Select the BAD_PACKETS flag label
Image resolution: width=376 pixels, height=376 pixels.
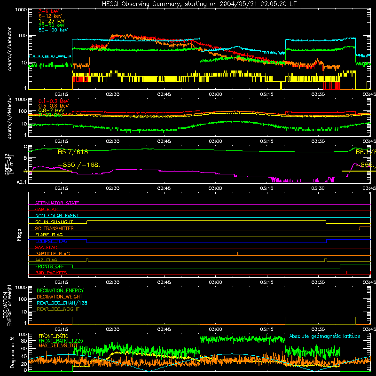pos(51,273)
